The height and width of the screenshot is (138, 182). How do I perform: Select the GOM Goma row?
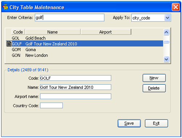(85, 50)
